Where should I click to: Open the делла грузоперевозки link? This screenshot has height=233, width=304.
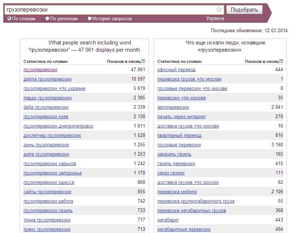[x=47, y=79]
